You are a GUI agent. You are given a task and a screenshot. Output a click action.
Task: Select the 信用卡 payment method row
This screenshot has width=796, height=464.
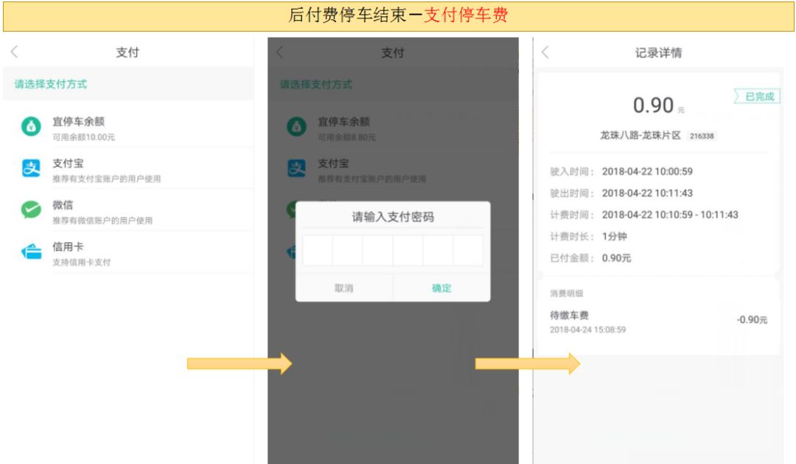111,251
